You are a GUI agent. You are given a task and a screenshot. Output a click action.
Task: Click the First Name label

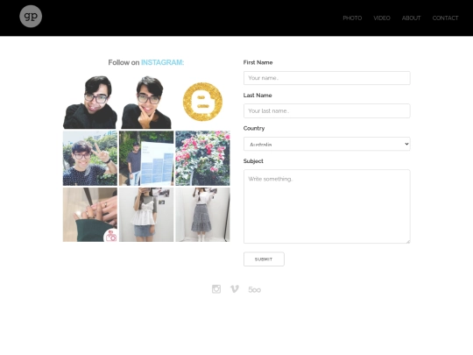pyautogui.click(x=258, y=62)
